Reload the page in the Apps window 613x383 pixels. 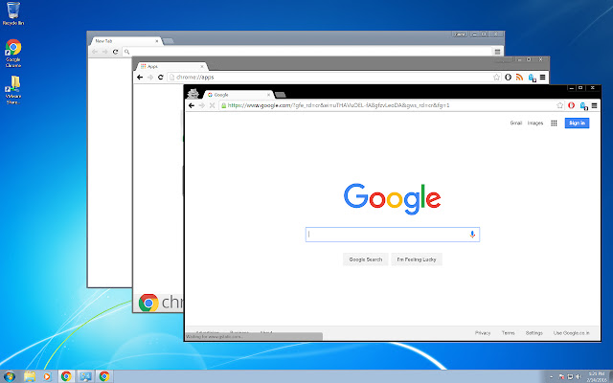click(160, 78)
